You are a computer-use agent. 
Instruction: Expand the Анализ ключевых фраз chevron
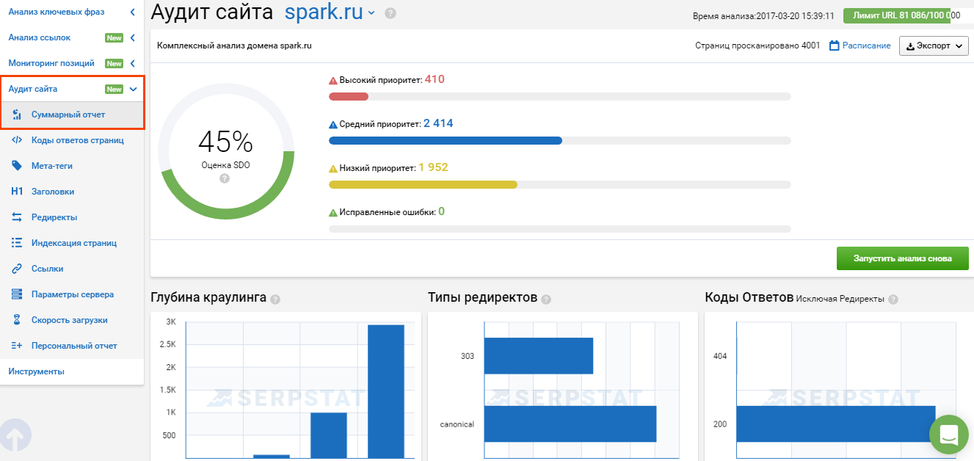133,12
